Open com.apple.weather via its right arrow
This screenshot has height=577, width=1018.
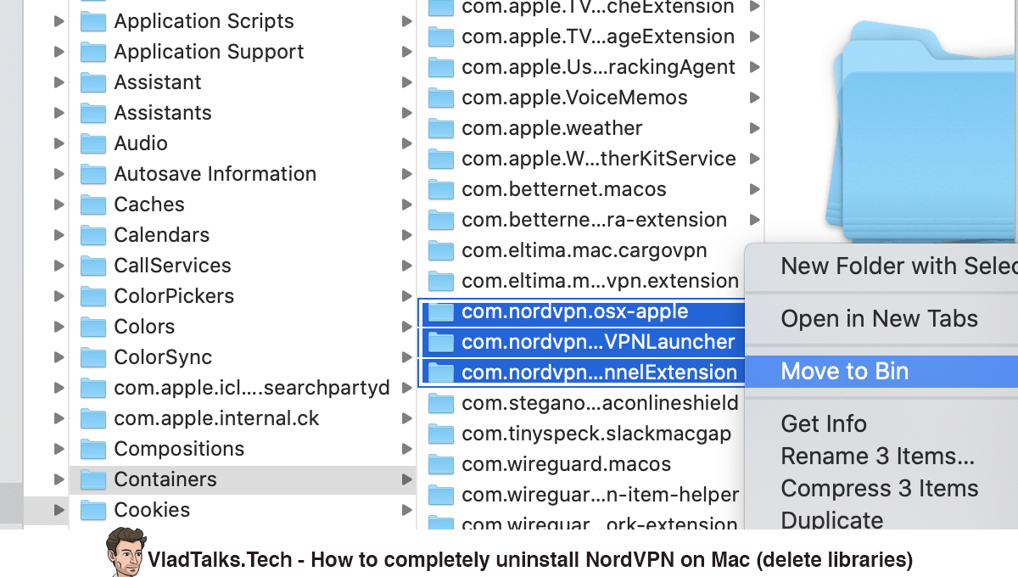click(x=754, y=128)
